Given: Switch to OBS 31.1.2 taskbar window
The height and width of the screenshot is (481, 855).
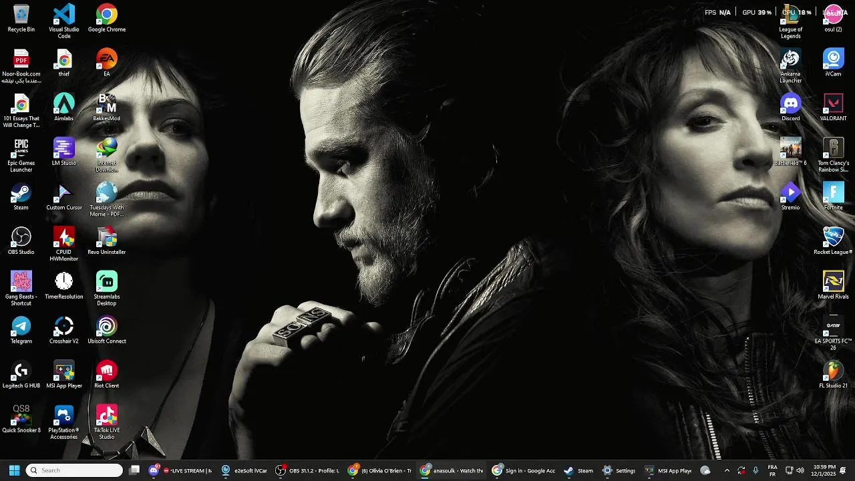Looking at the screenshot, I should tap(308, 470).
